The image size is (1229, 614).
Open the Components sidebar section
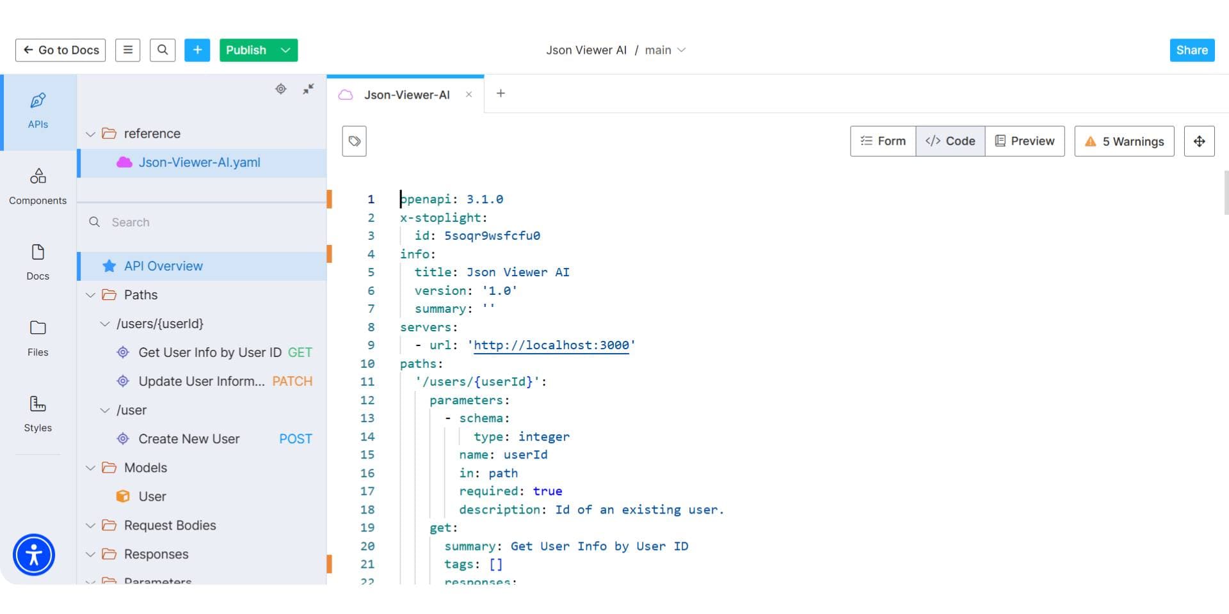pos(38,187)
